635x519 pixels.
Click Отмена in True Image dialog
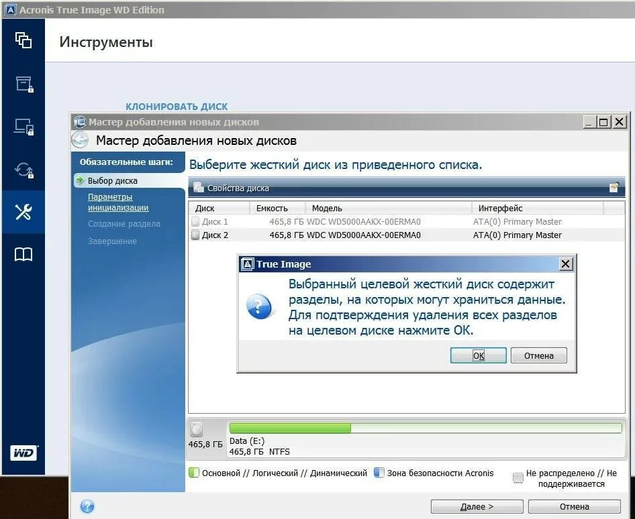click(x=538, y=355)
